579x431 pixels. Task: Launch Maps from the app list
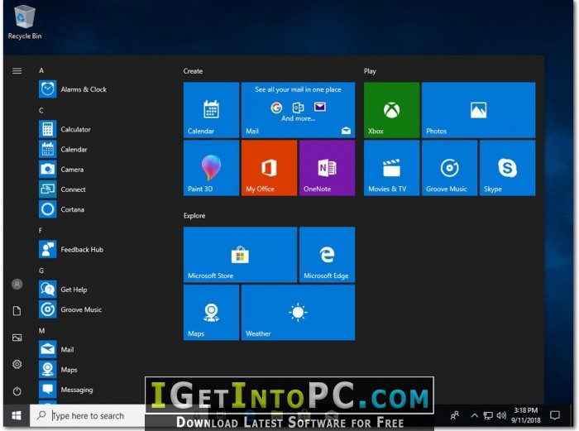click(59, 369)
